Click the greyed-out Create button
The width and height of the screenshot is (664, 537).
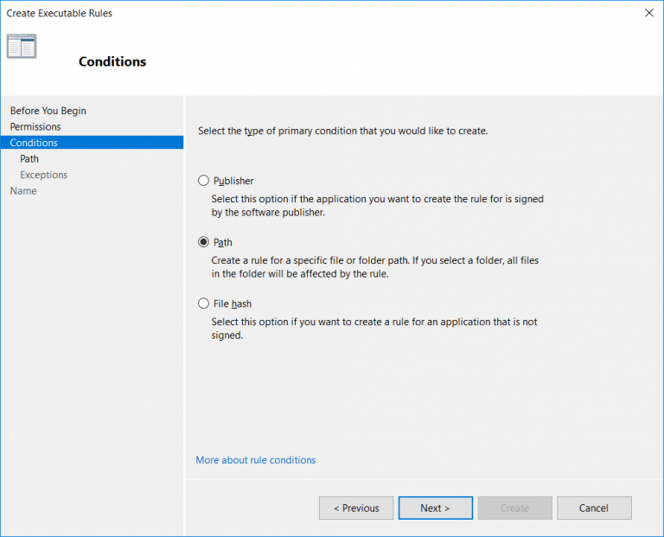514,508
